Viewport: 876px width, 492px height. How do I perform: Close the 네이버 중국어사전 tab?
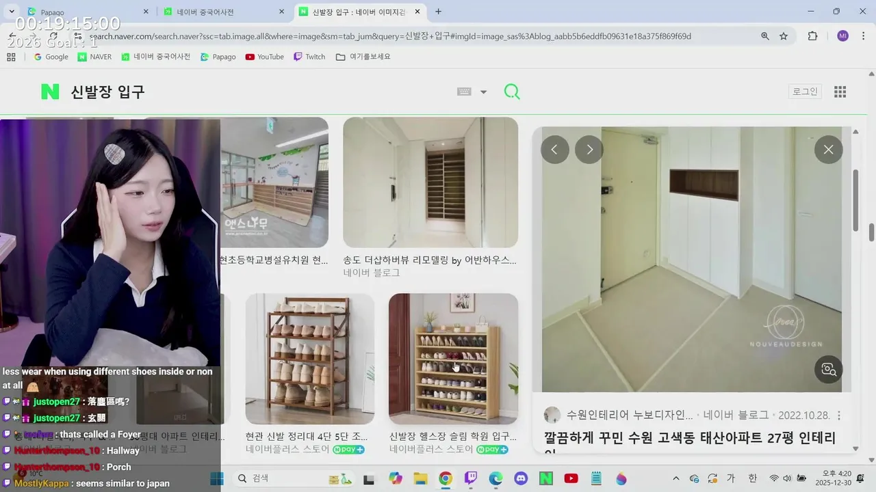[282, 12]
